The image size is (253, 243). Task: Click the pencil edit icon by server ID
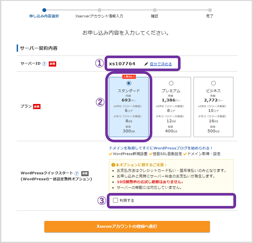pyautogui.click(x=146, y=64)
